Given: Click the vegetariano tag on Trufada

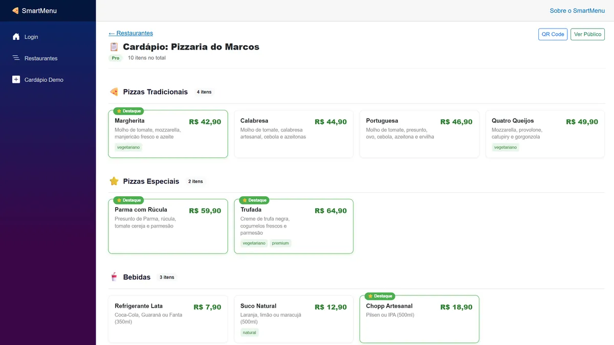Looking at the screenshot, I should (254, 243).
